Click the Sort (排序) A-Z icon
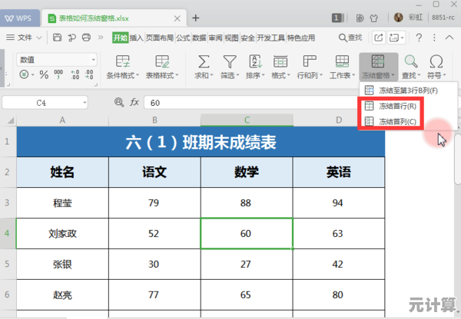 point(254,62)
